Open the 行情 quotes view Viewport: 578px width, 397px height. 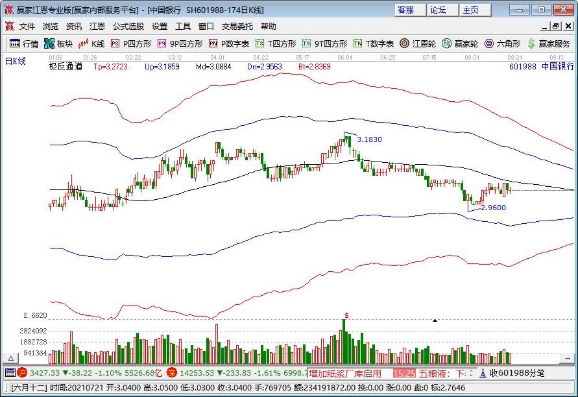(x=23, y=43)
